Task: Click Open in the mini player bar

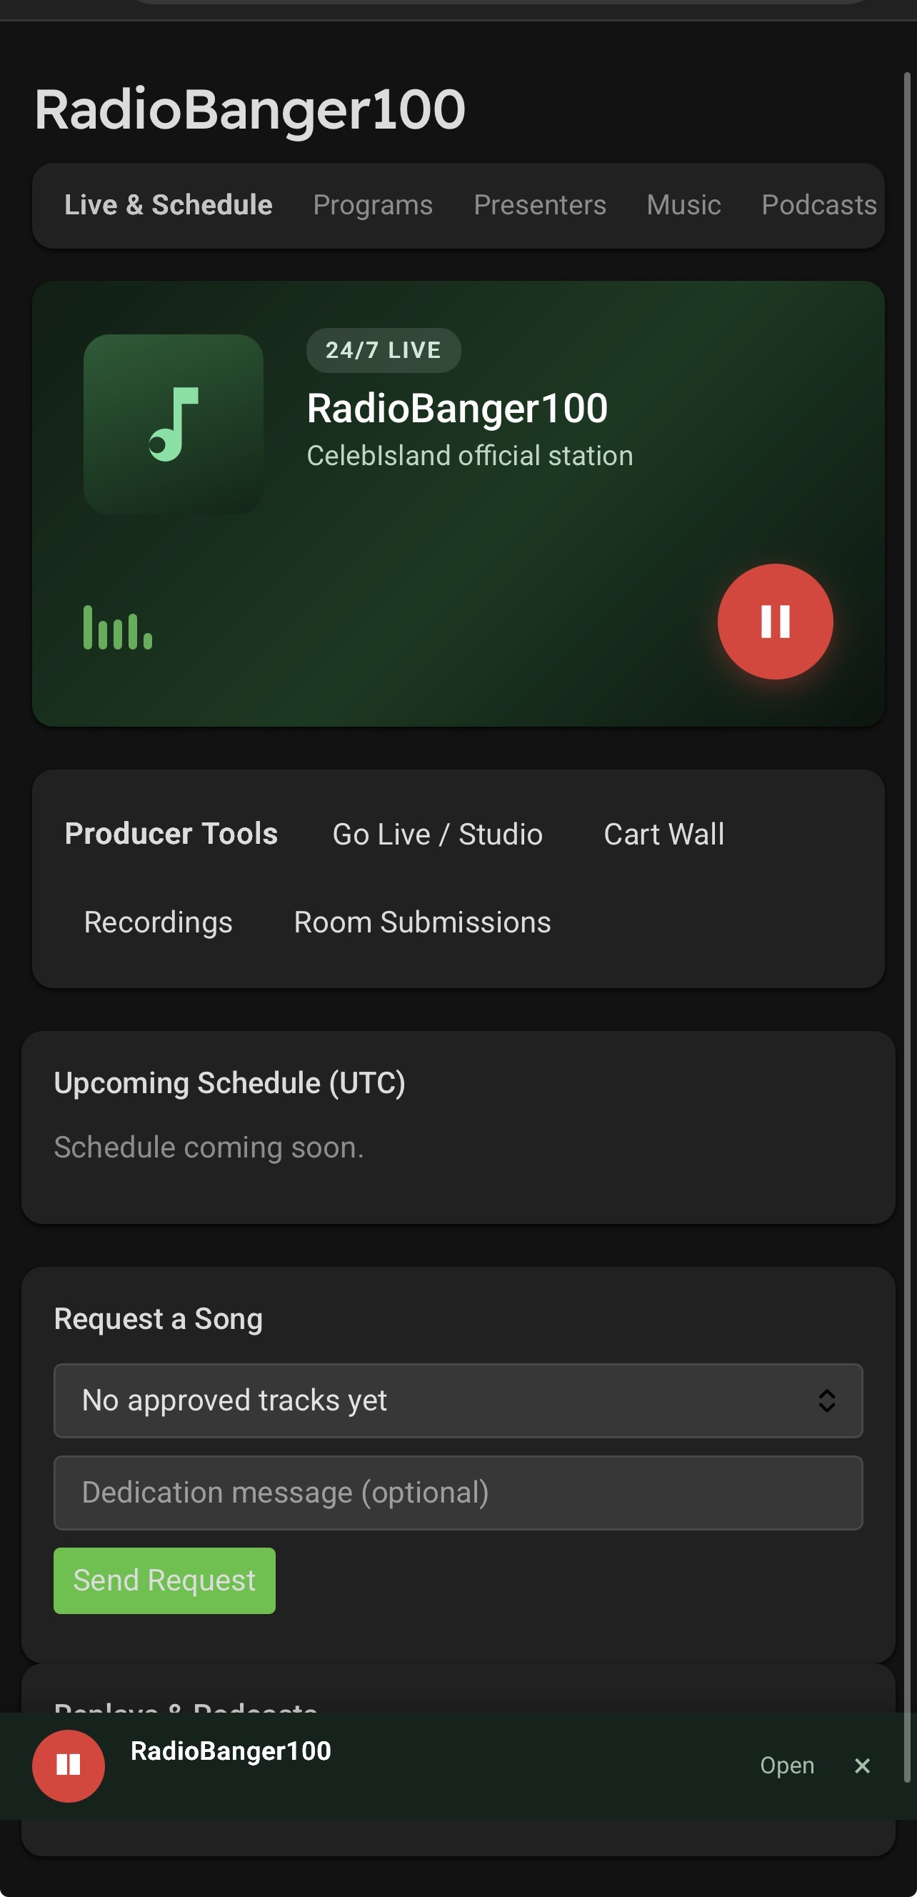Action: click(x=787, y=1766)
